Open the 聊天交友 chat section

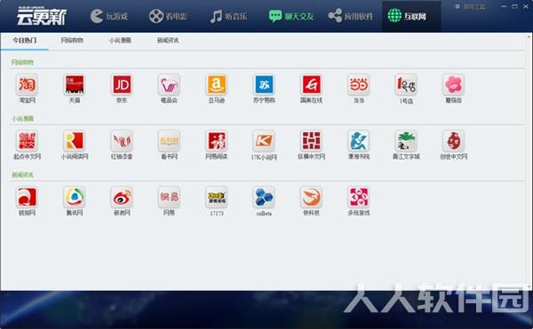[x=291, y=16]
